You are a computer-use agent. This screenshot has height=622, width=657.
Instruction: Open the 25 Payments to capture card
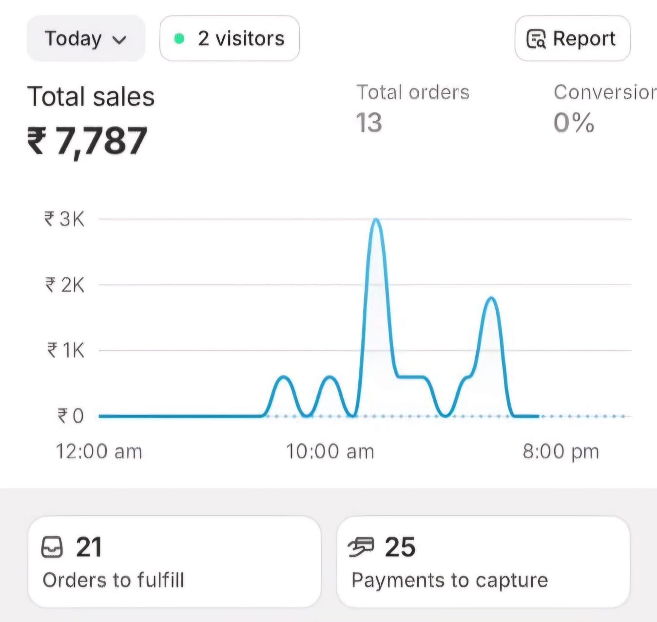pyautogui.click(x=483, y=562)
